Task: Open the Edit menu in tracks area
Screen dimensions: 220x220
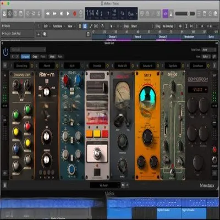Action: click(x=47, y=26)
